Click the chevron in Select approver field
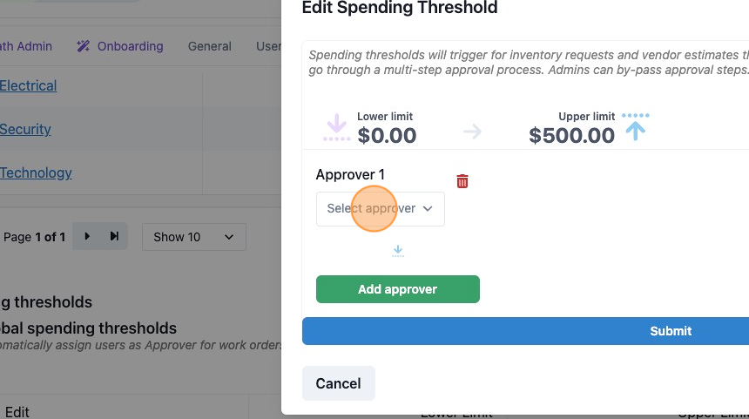The height and width of the screenshot is (419, 749). coord(428,209)
